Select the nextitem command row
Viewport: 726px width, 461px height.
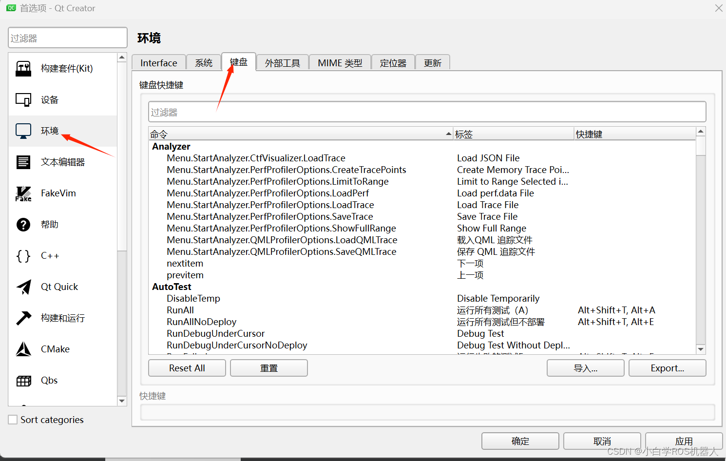click(x=422, y=263)
